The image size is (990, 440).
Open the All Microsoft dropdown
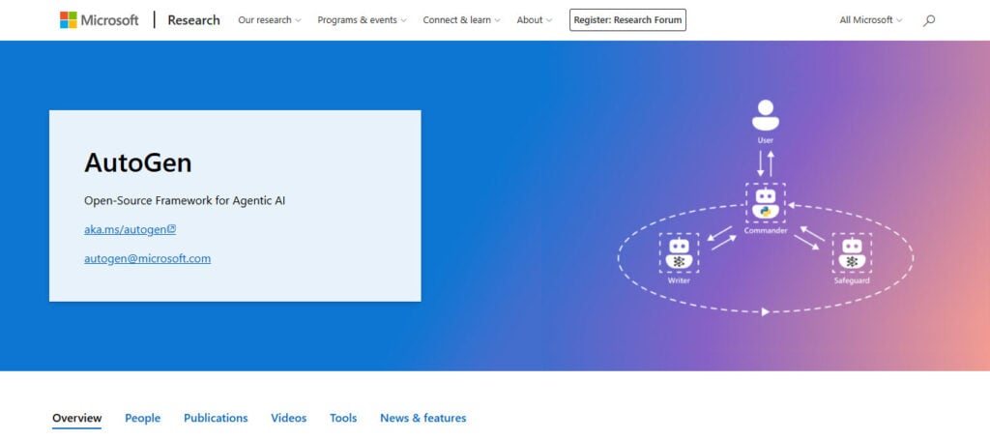[x=871, y=20]
